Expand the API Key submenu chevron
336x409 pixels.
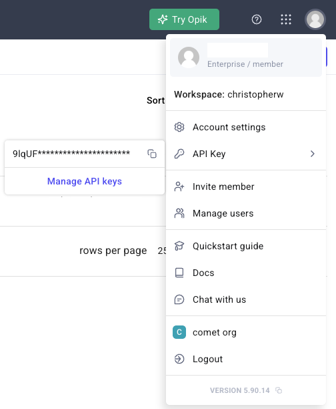[x=312, y=154]
